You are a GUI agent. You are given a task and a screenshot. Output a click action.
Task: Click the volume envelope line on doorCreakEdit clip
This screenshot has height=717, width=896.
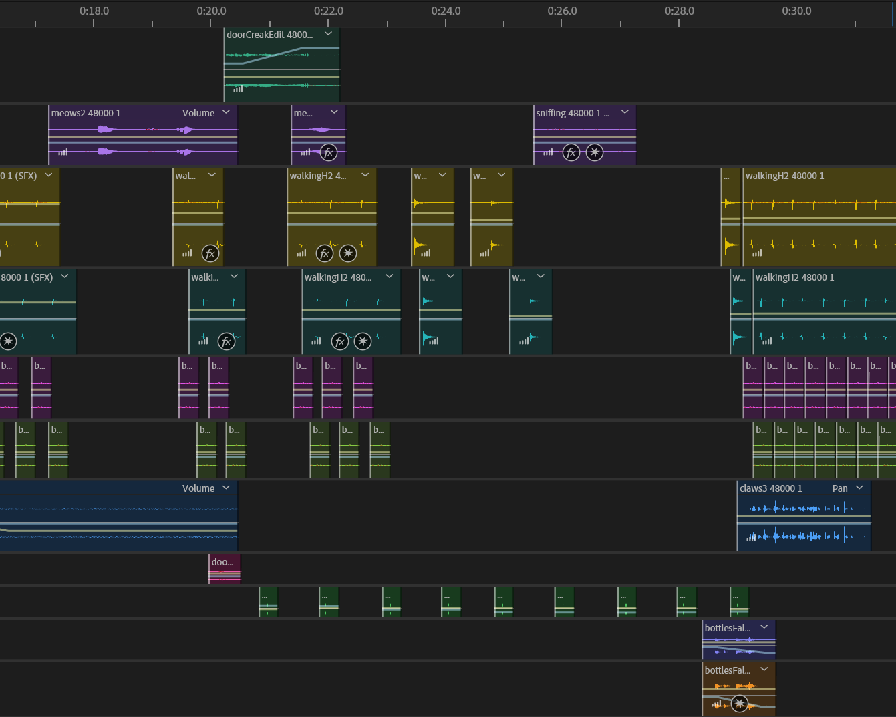(x=281, y=53)
